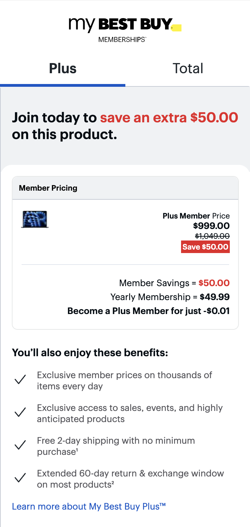250x527 pixels.
Task: Click checkmark beside free 2-day shipping
Action: pos(21,445)
